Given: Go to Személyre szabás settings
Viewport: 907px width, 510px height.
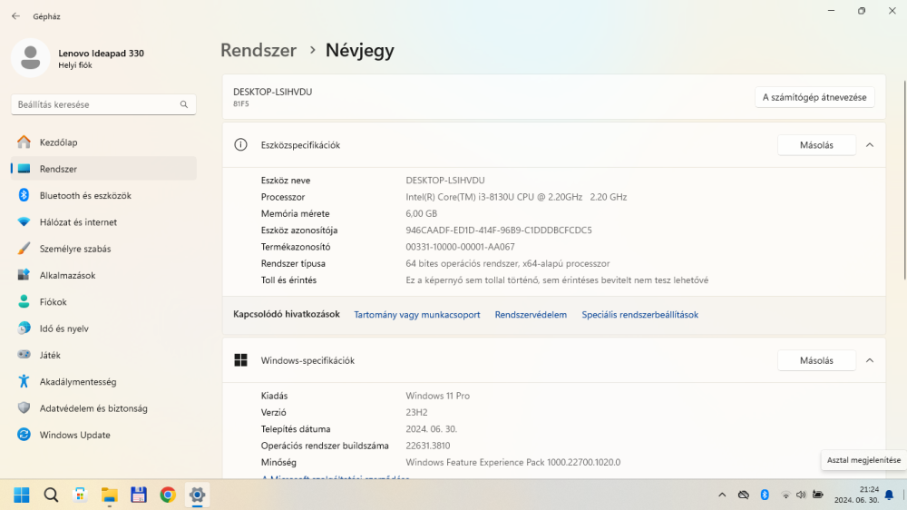Looking at the screenshot, I should coord(74,249).
